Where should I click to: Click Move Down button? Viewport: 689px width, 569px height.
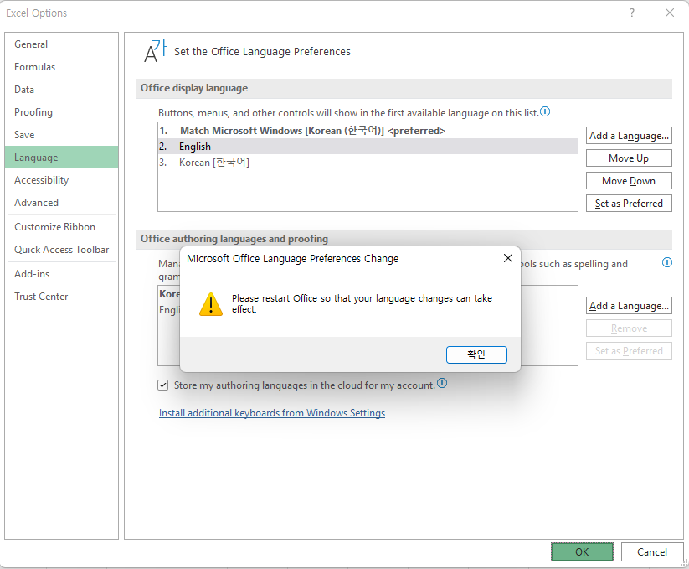(629, 181)
